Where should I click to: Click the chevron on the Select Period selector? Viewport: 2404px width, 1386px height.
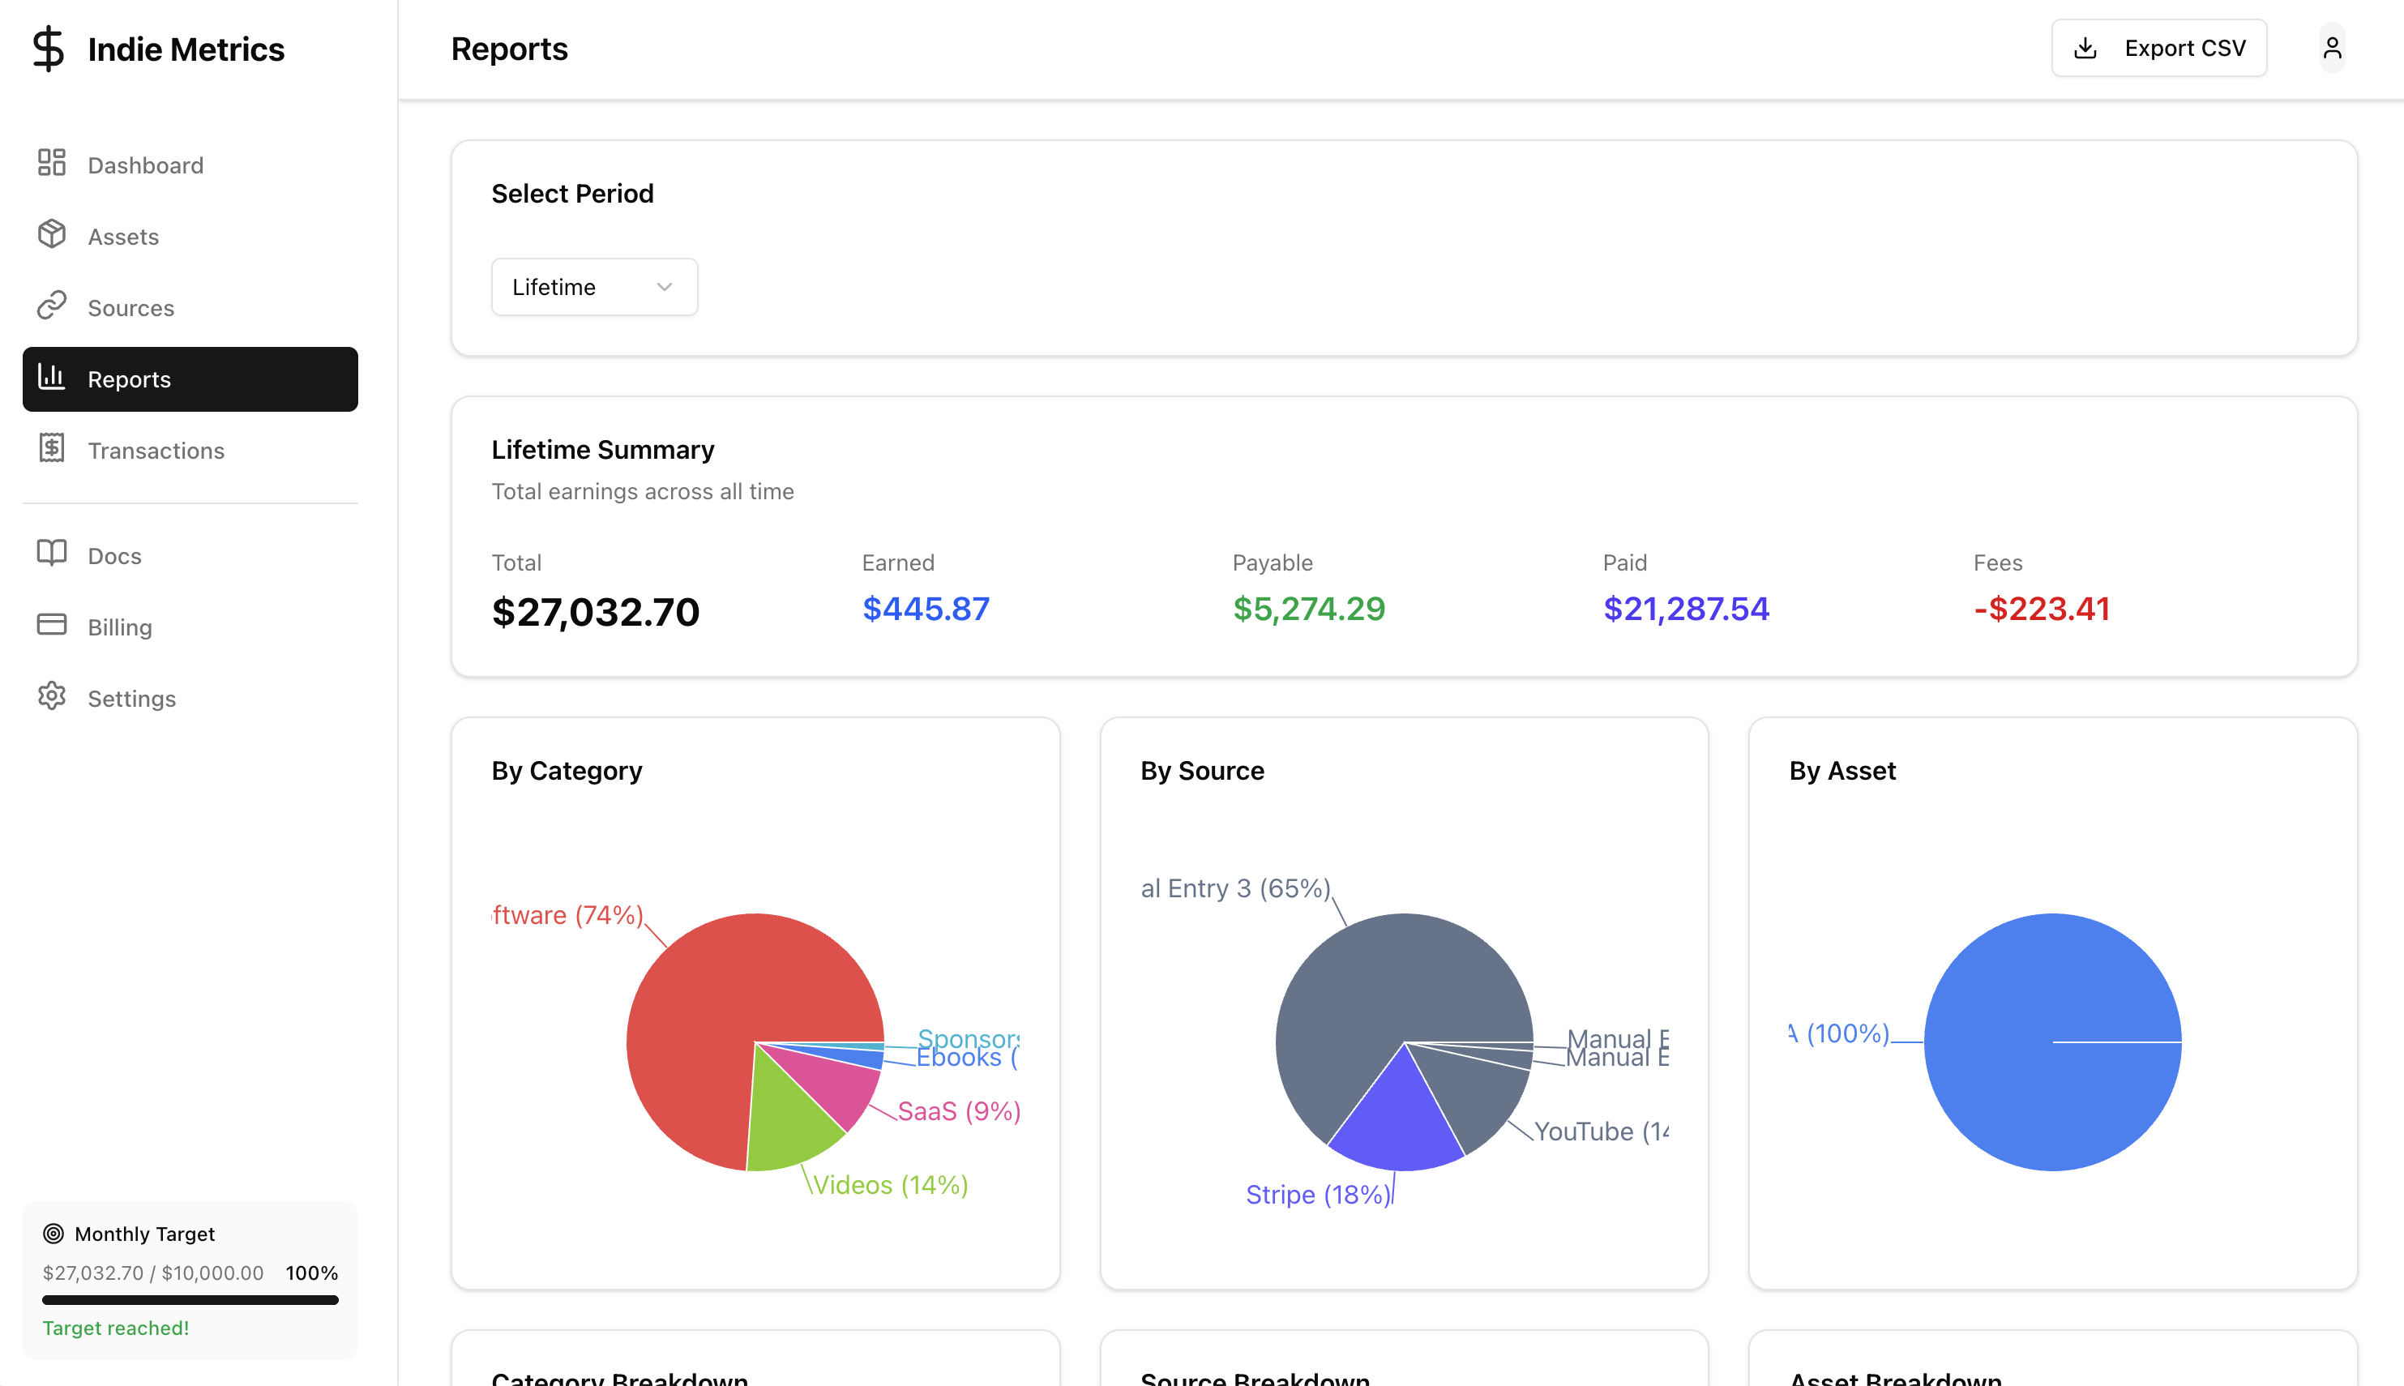click(x=665, y=287)
